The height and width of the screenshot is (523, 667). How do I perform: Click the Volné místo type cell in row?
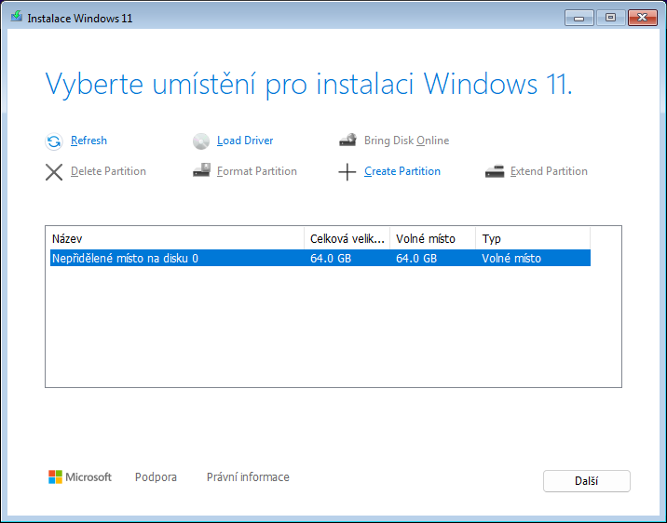tap(511, 259)
